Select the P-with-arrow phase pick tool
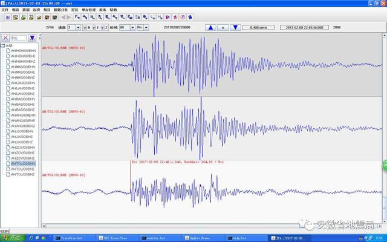 point(77,18)
